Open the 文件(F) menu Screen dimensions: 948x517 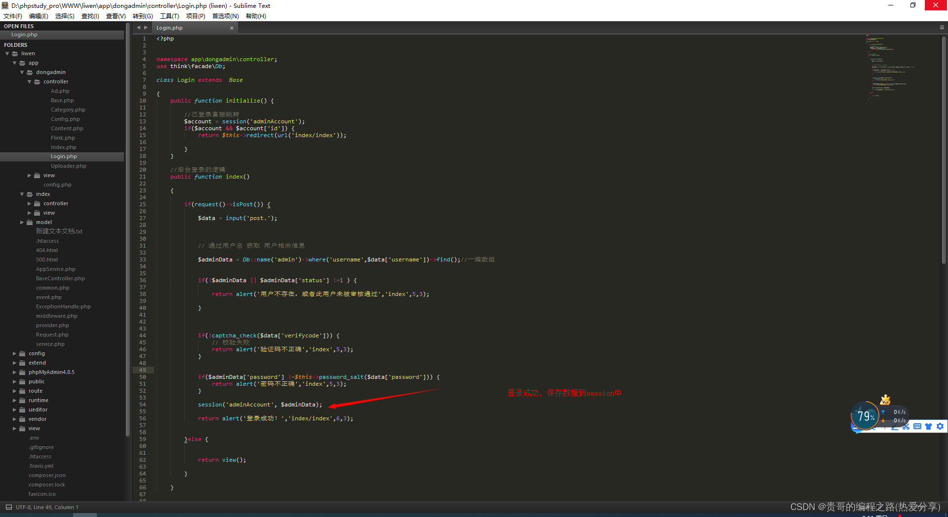13,16
